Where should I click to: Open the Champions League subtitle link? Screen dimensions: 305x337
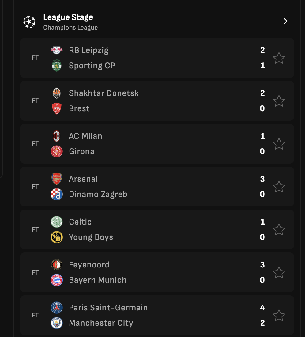70,28
